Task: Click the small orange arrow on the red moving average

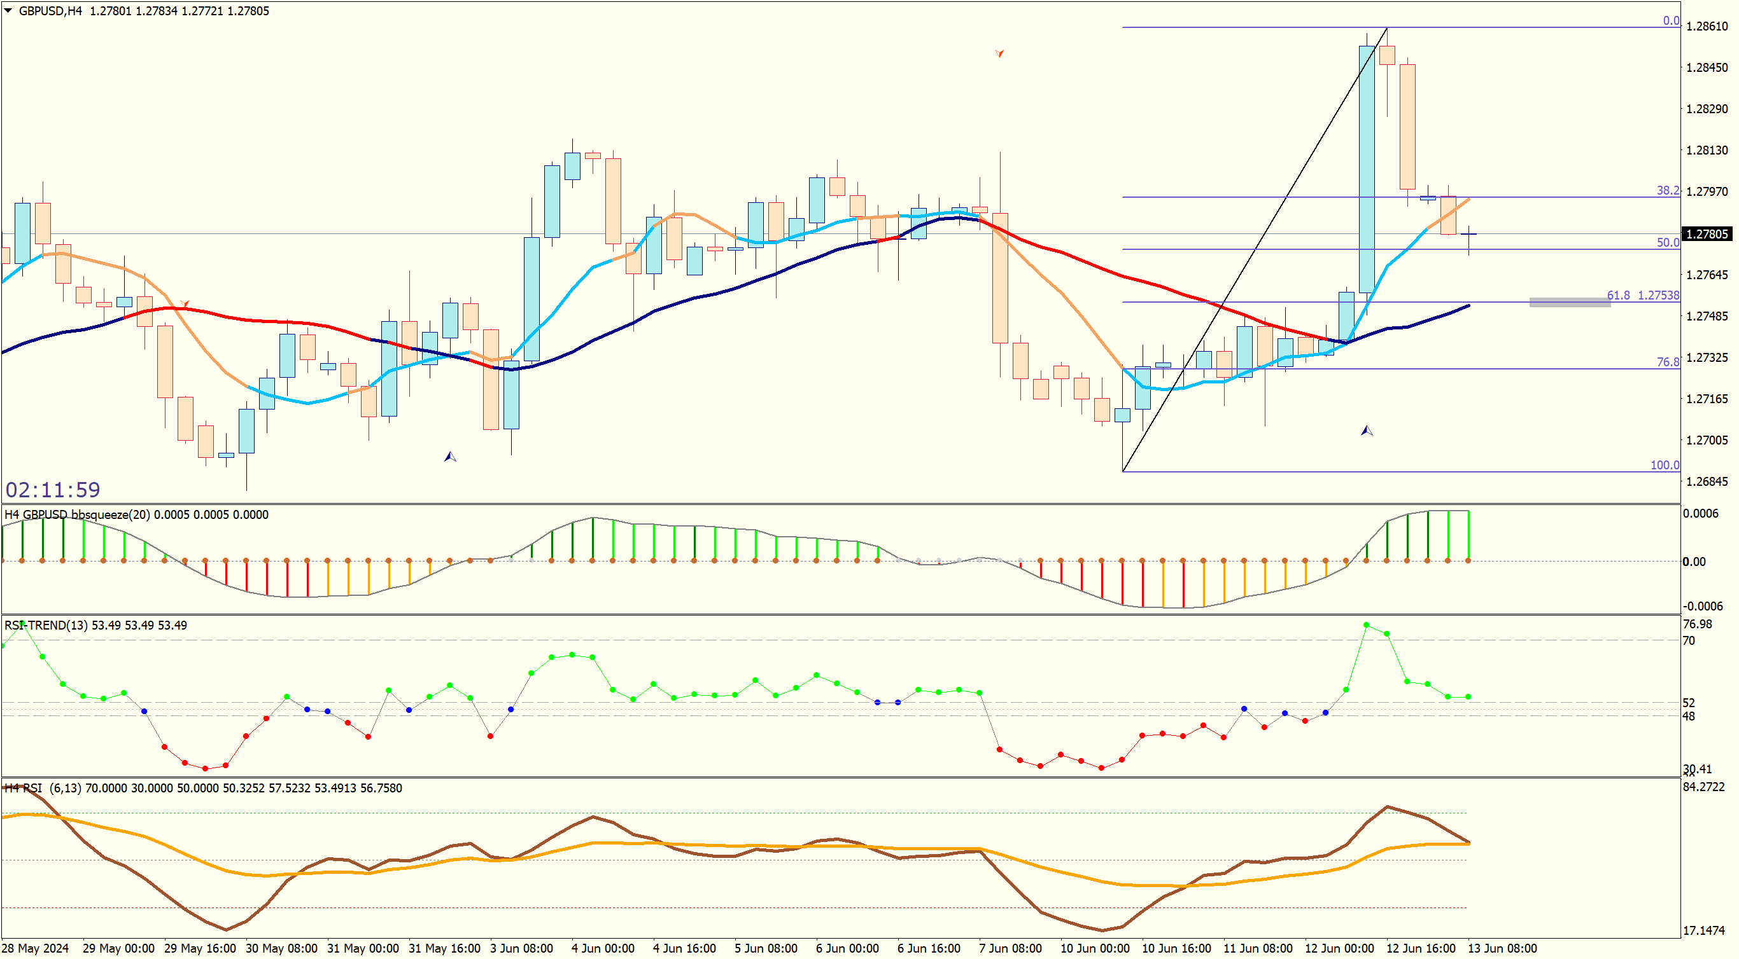Action: 185,304
